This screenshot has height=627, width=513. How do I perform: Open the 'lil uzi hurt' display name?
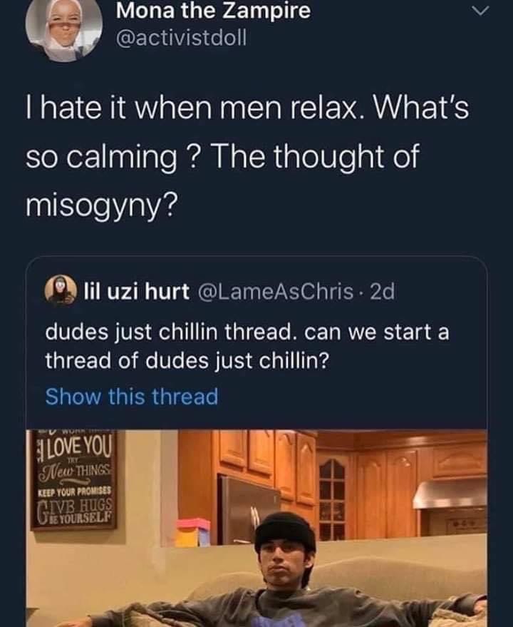point(136,292)
